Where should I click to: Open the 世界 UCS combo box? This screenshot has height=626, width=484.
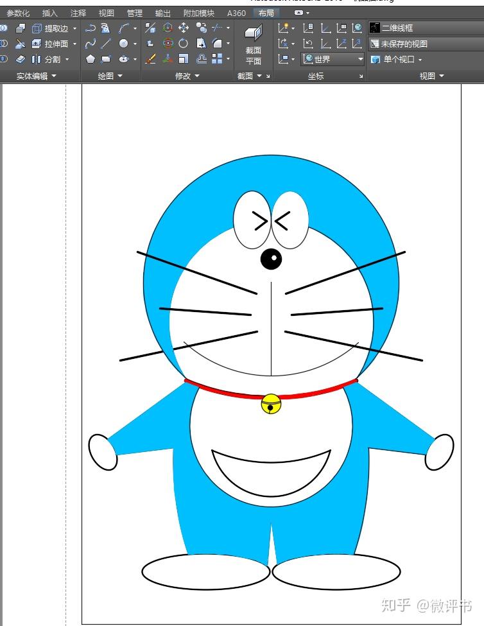(x=333, y=60)
